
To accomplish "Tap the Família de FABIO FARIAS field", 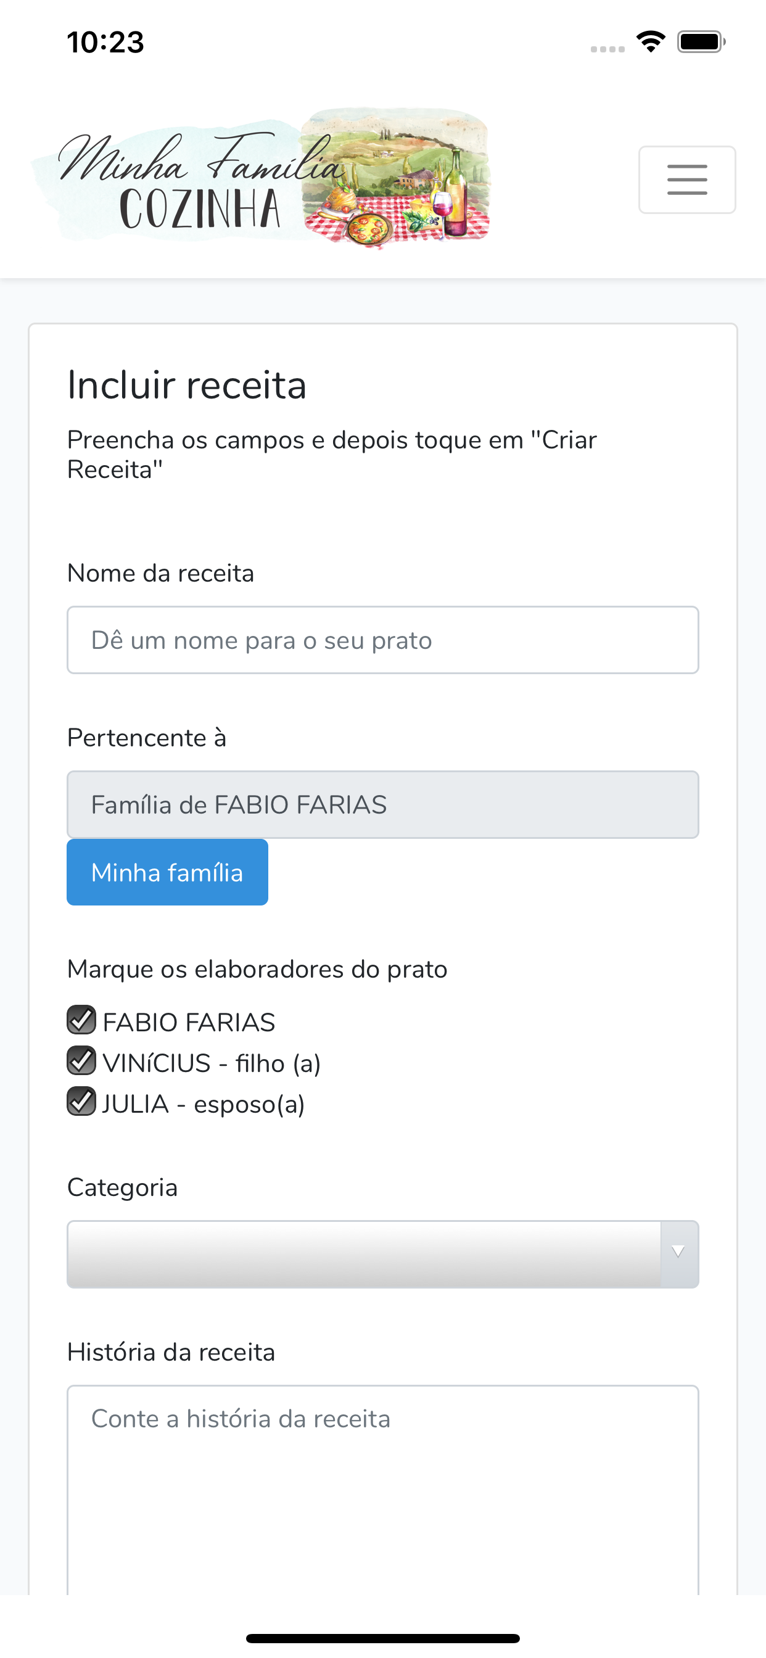I will point(382,804).
